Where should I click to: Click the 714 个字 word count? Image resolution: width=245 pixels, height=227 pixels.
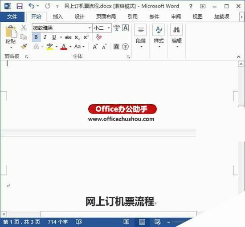pos(57,222)
